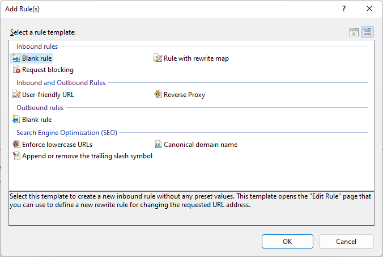
Task: Pick the User-friendly URL template
Action: (x=48, y=95)
